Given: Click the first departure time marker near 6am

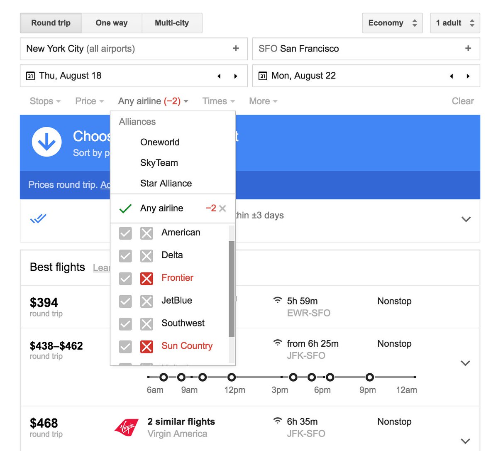Looking at the screenshot, I should tap(164, 377).
